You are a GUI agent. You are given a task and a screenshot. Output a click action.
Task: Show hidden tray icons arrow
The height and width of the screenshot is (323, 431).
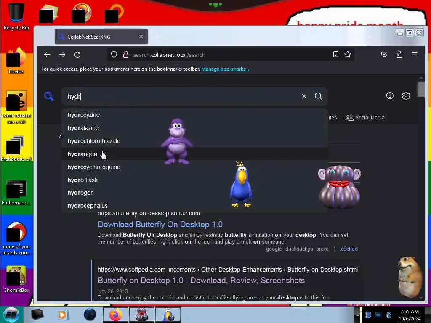(358, 315)
